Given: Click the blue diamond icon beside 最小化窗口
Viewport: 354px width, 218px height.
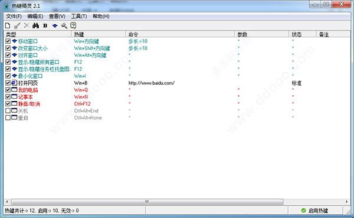Looking at the screenshot, I should 14,76.
